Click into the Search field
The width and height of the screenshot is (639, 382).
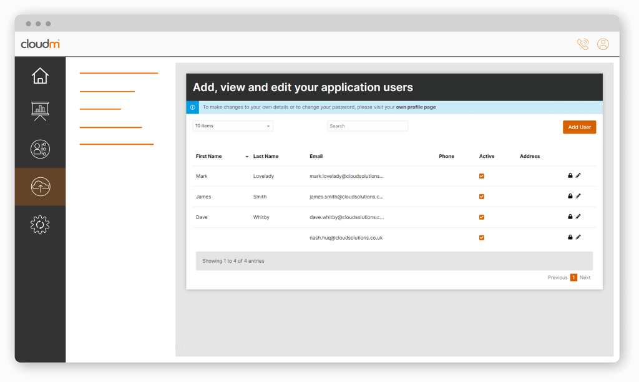tap(367, 126)
